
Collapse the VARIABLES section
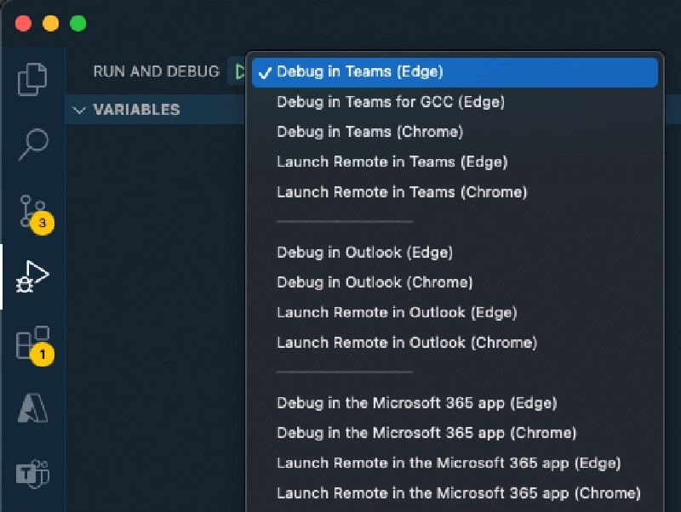79,110
